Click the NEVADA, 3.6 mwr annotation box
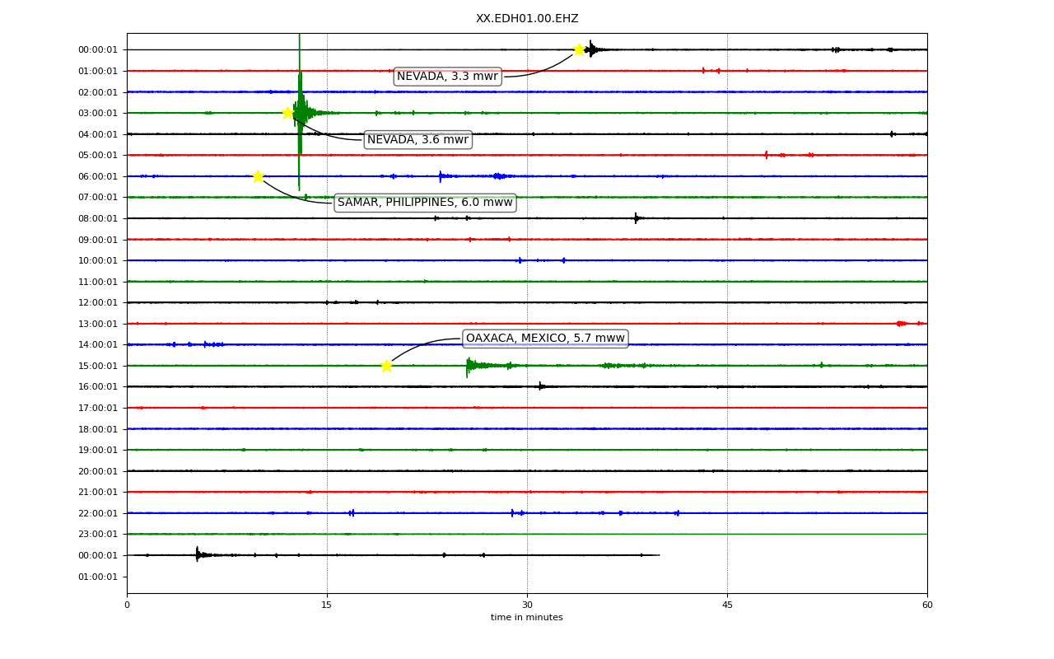 [x=417, y=140]
